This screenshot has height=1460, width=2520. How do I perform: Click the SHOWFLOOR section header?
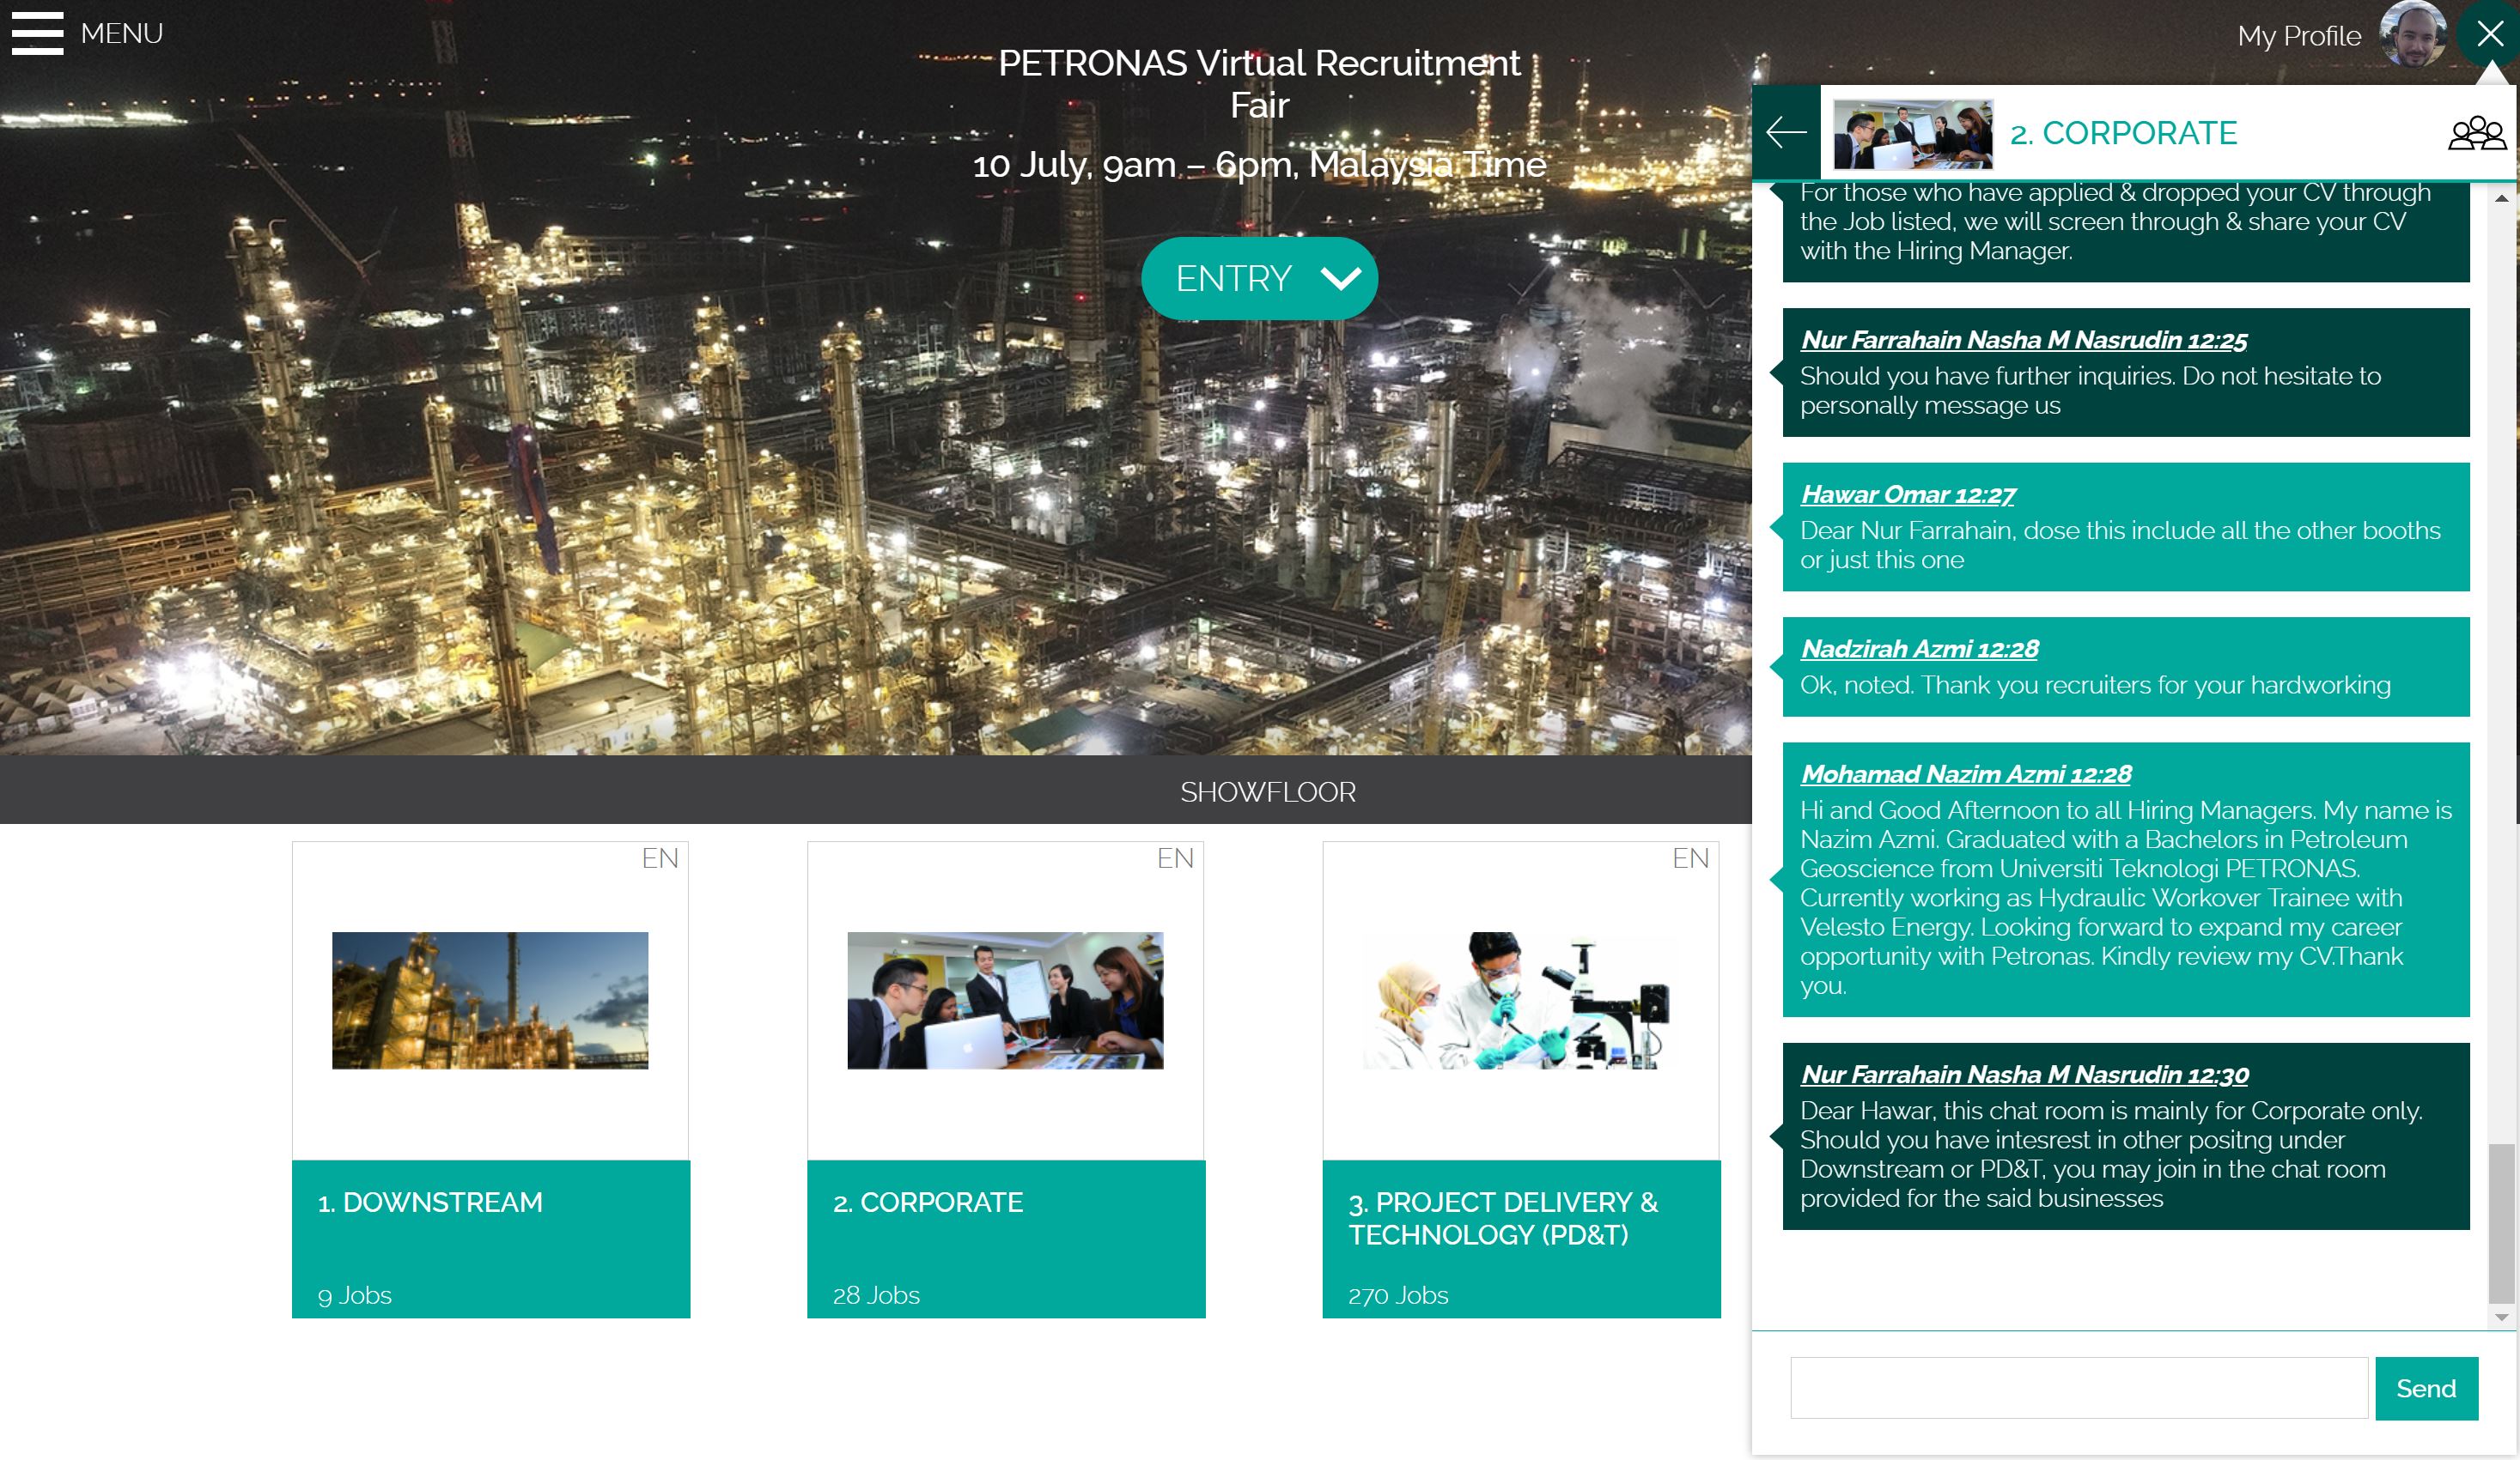(x=1267, y=791)
